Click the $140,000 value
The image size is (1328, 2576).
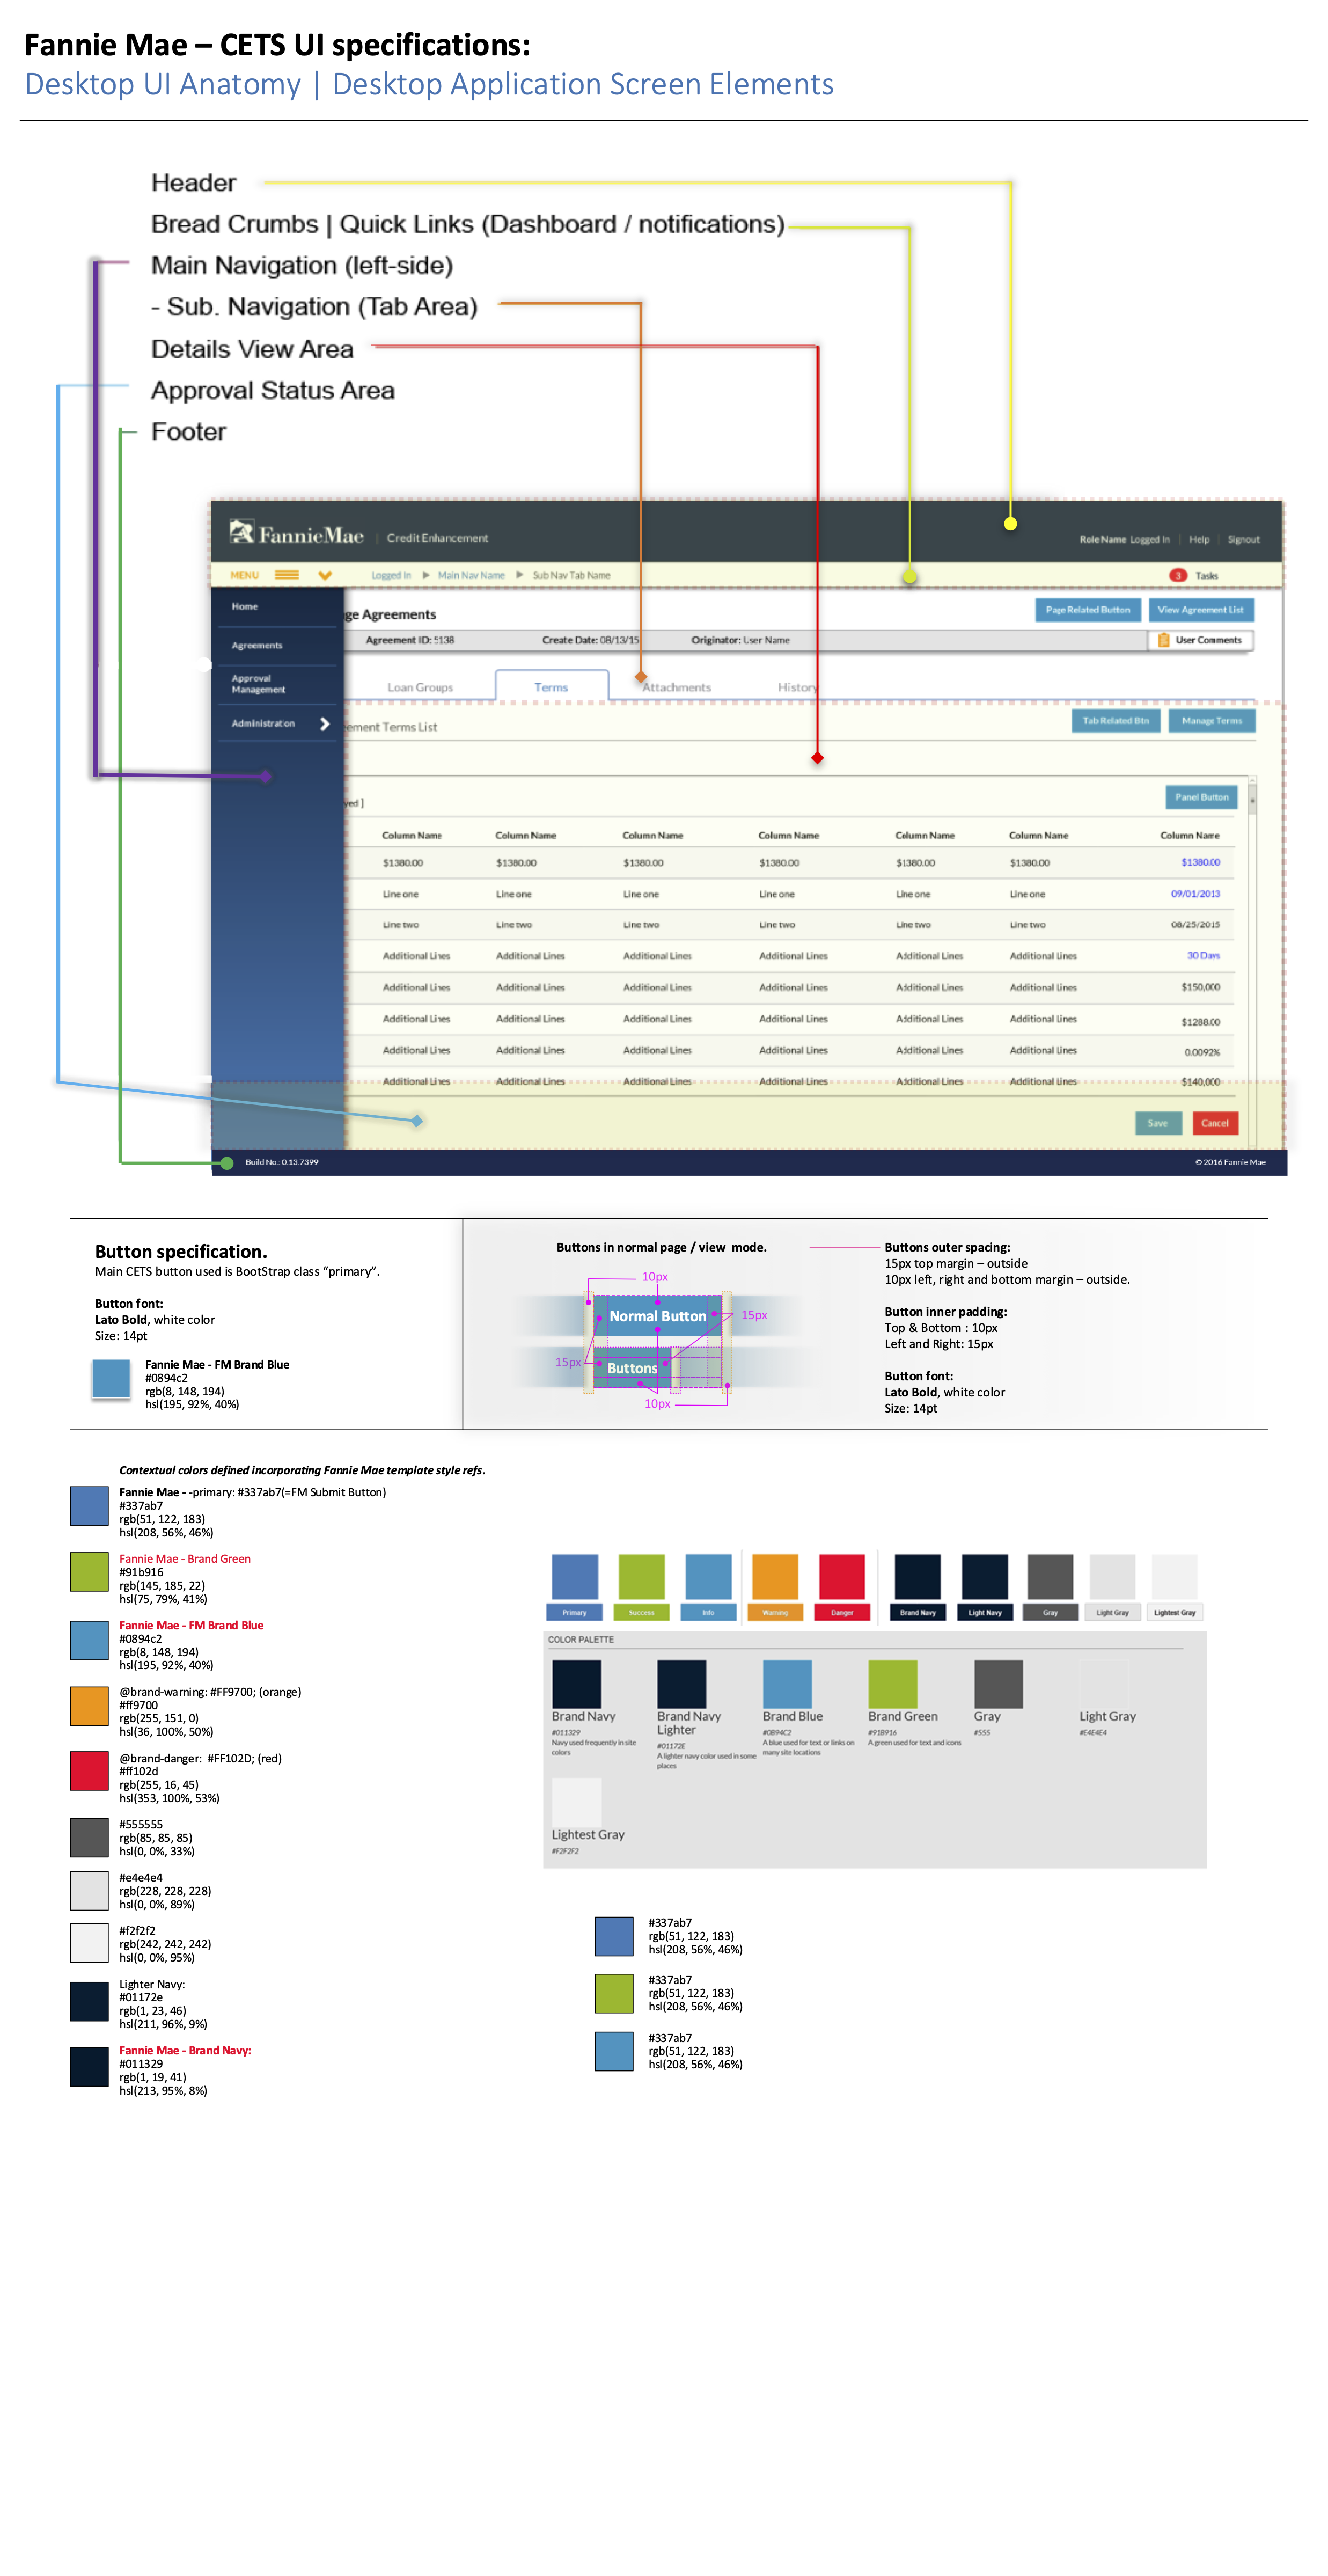[1200, 1082]
